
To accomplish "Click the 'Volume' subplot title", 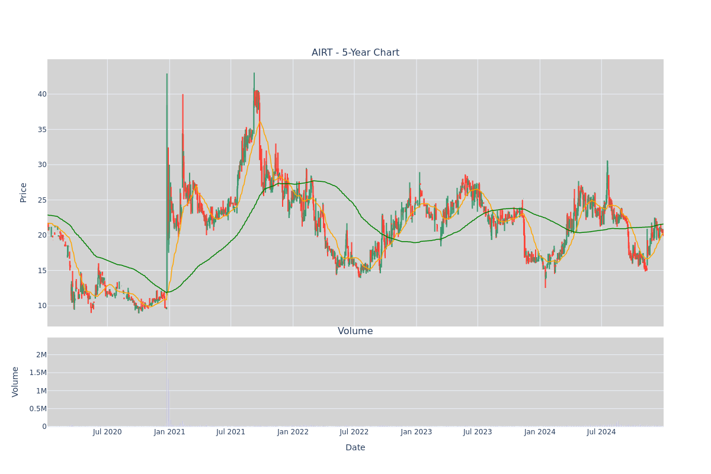I will (x=355, y=331).
